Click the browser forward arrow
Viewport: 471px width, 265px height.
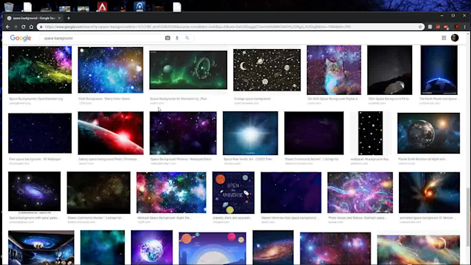click(16, 27)
